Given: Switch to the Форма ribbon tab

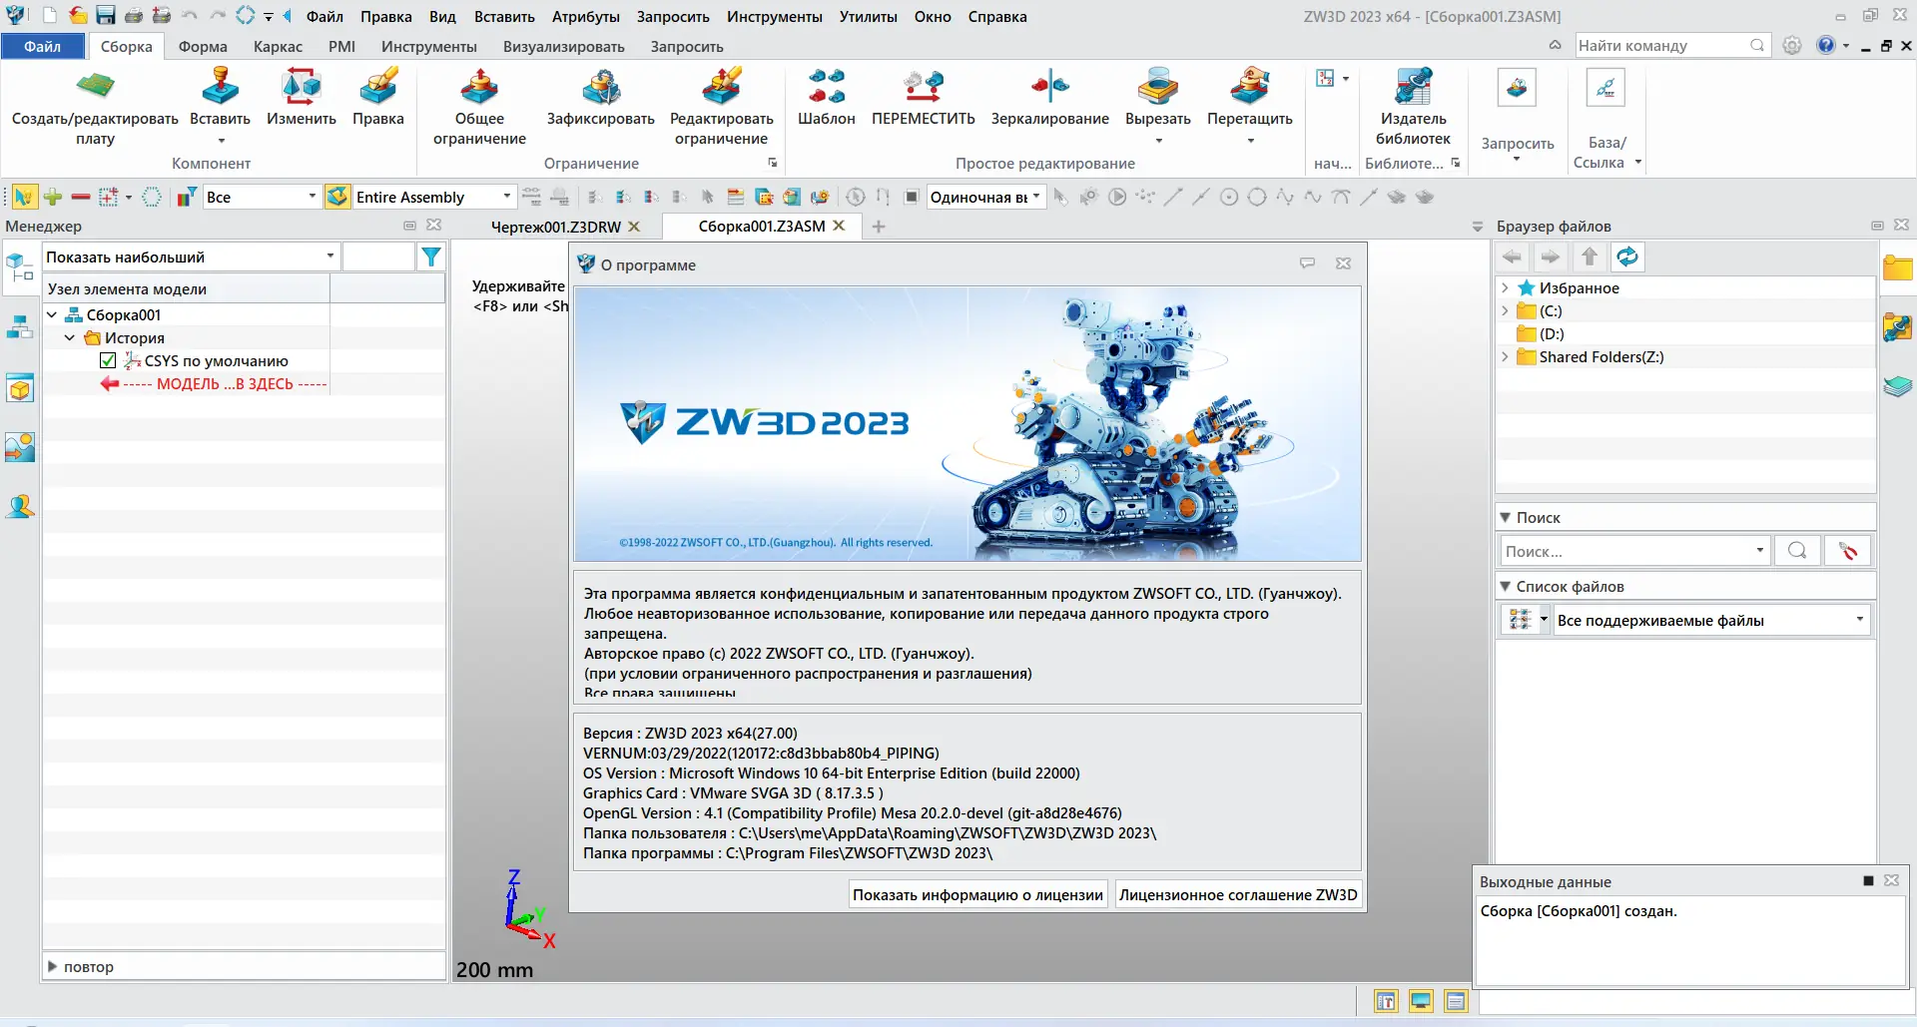Looking at the screenshot, I should click(x=203, y=46).
